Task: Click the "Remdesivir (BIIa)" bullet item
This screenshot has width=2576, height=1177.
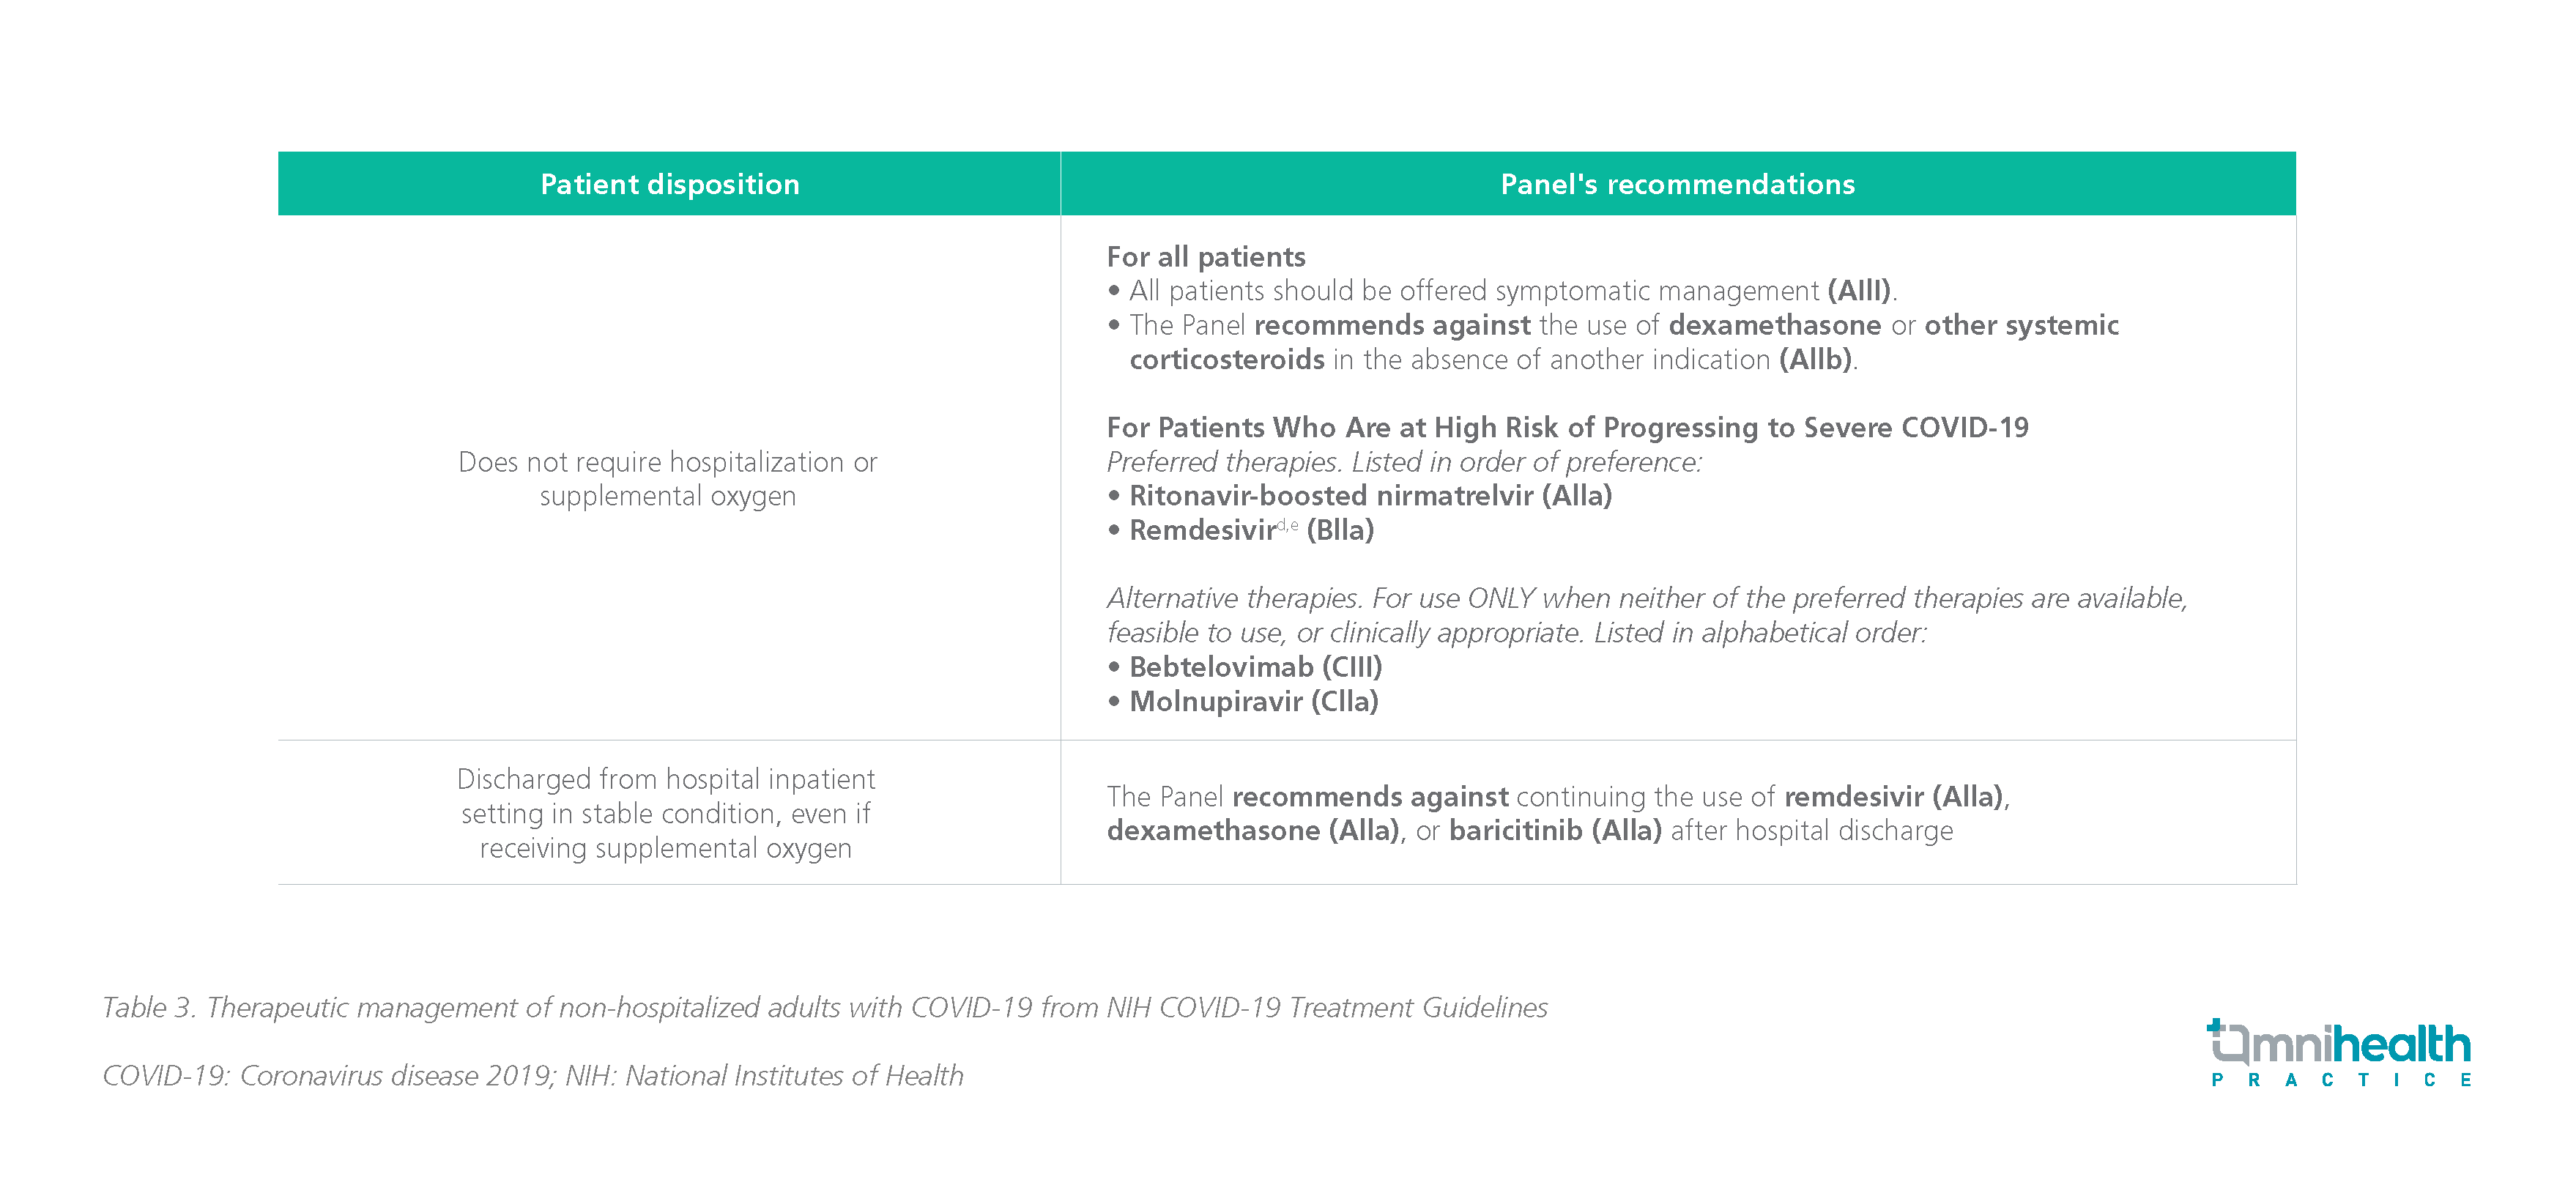Action: 1250,531
